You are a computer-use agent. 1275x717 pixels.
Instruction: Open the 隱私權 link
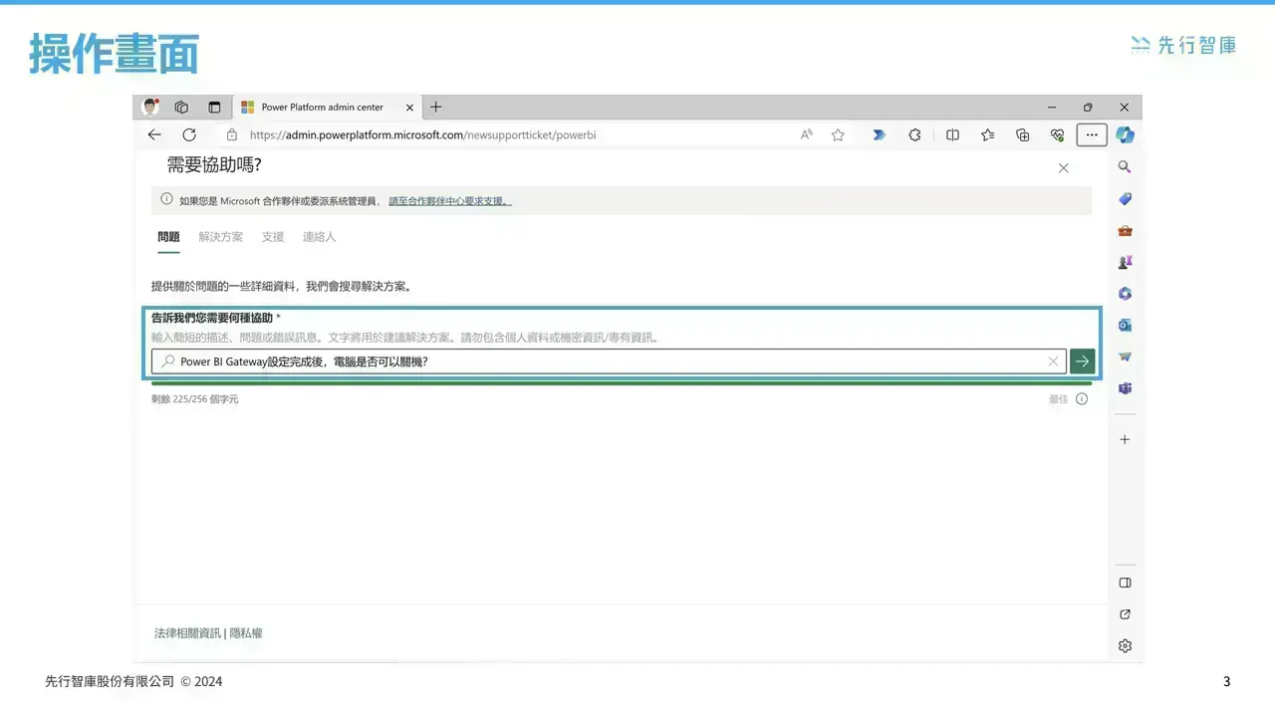[x=246, y=633]
